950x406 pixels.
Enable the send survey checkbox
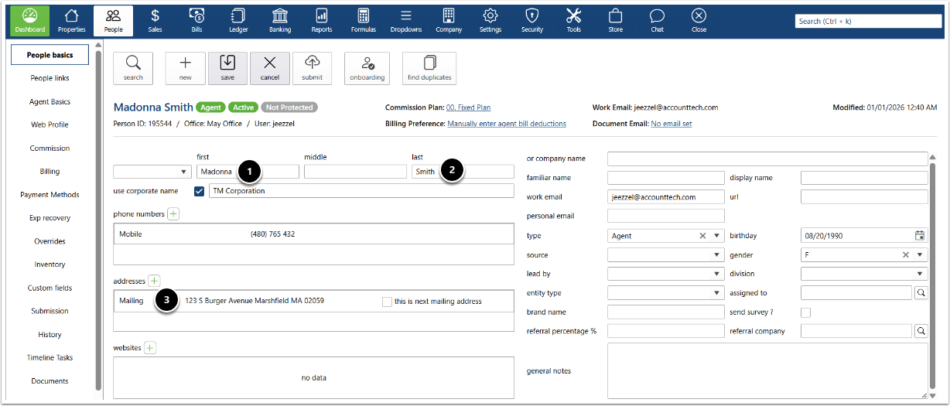coord(806,312)
